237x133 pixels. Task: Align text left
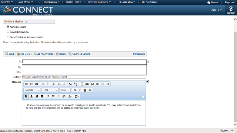click(x=26, y=96)
